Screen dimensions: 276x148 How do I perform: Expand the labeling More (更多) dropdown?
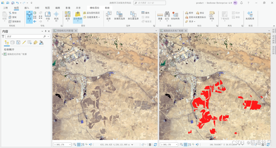[x=190, y=21]
